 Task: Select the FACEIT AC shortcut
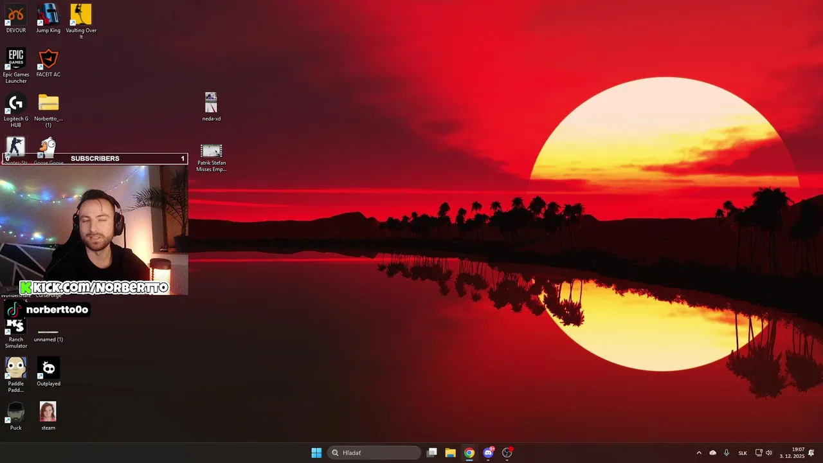point(48,63)
